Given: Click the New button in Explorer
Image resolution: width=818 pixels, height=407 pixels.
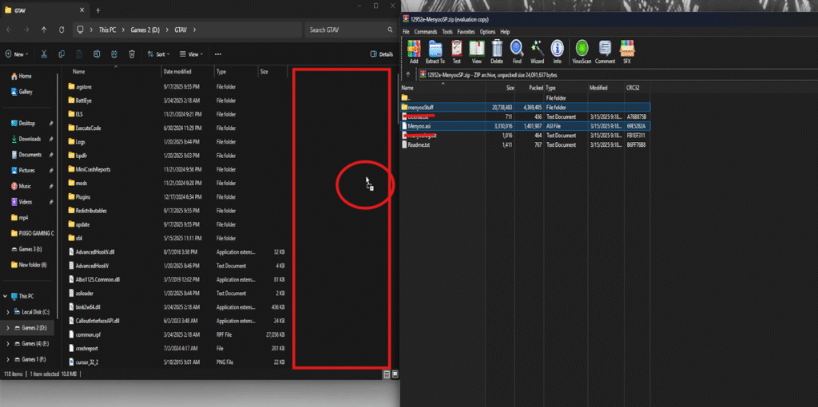Looking at the screenshot, I should pyautogui.click(x=16, y=54).
